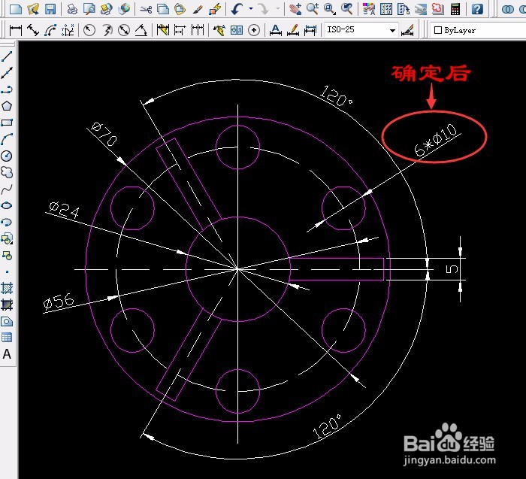This screenshot has width=526, height=479.
Task: Open the ISO-25 dimension style dropdown
Action: pos(361,30)
